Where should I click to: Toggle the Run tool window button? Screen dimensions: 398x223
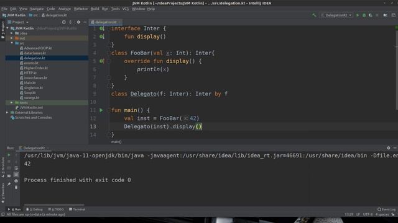14,209
